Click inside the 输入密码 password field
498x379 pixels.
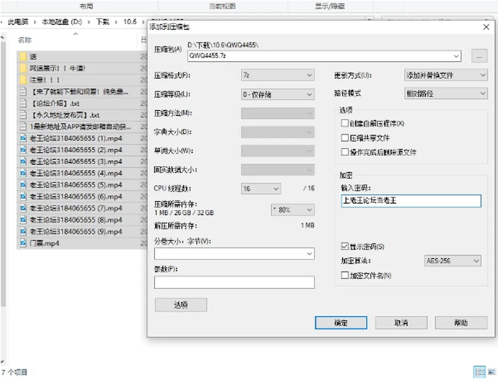(411, 201)
